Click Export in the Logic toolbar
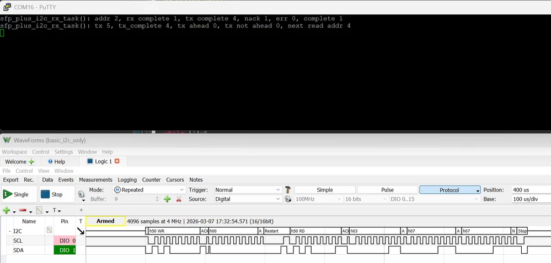Screen dimensions: 551x263 point(10,179)
